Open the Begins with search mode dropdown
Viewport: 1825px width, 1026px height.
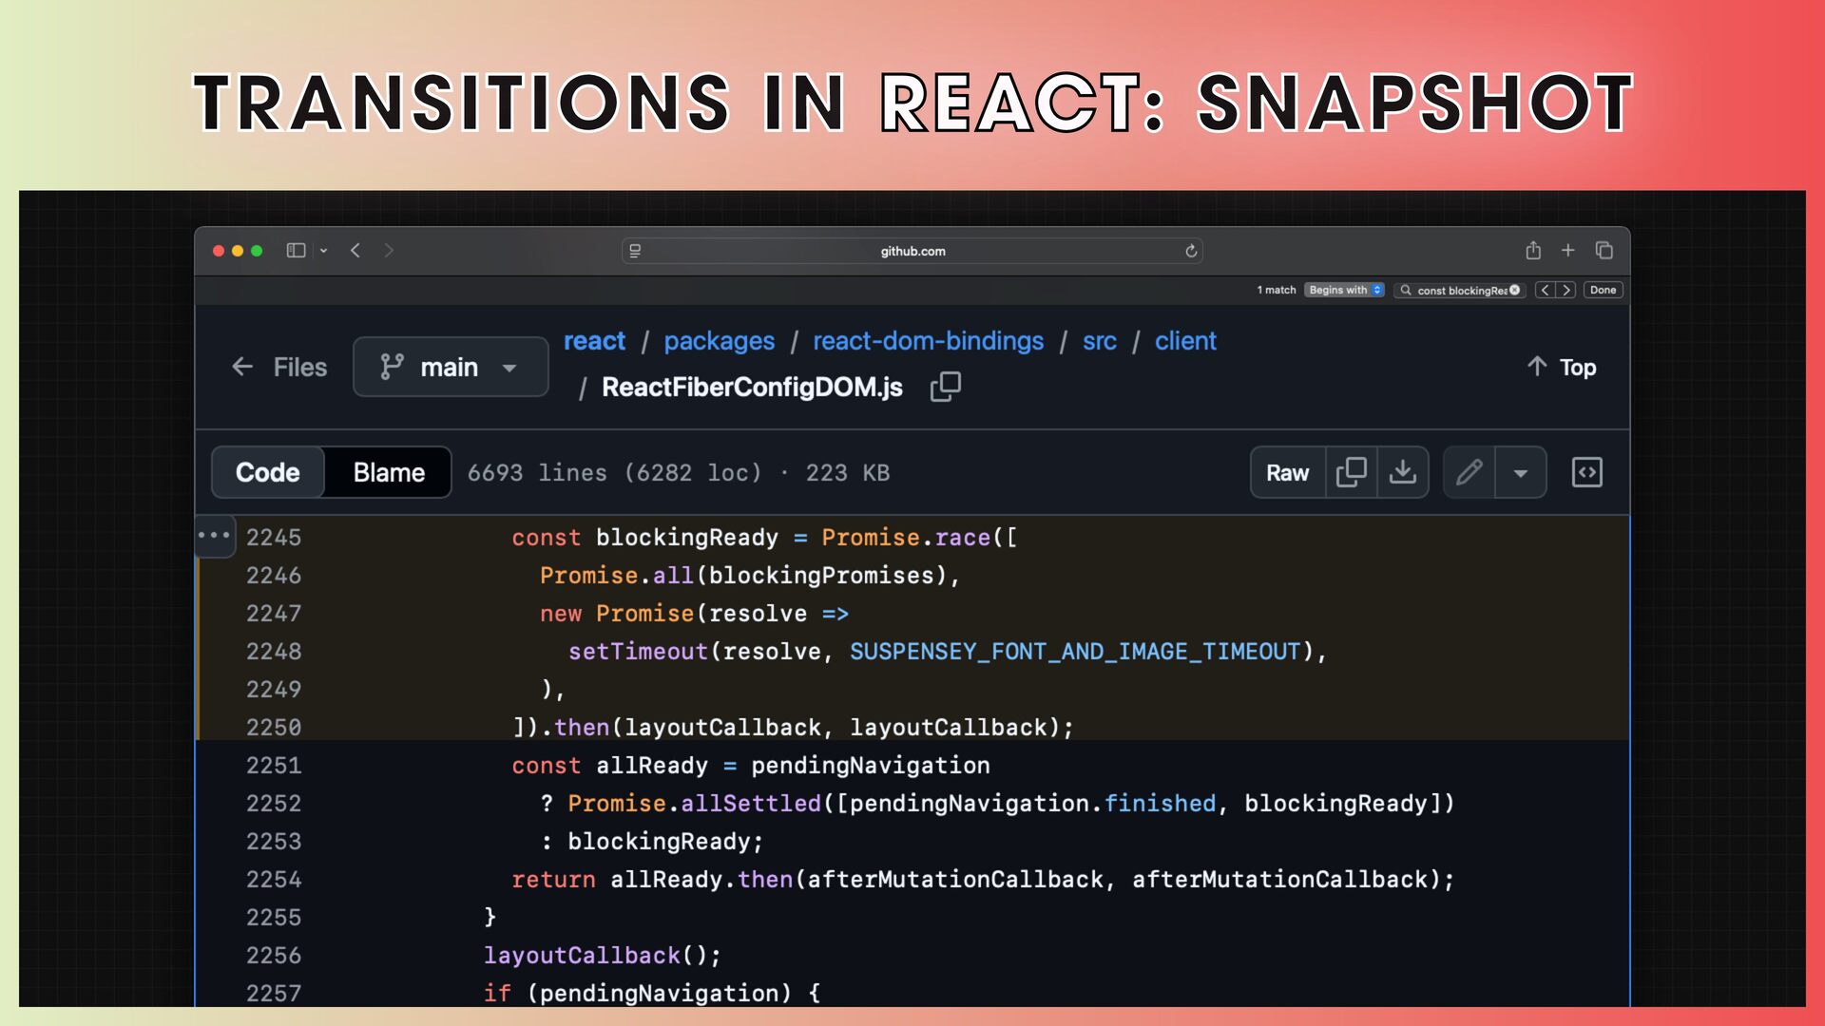tap(1344, 290)
